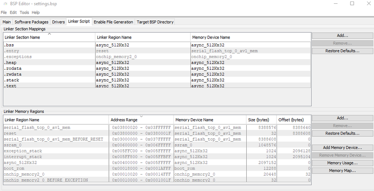The width and height of the screenshot is (374, 191).
Task: Open the Memory Usage dialog
Action: pyautogui.click(x=342, y=163)
